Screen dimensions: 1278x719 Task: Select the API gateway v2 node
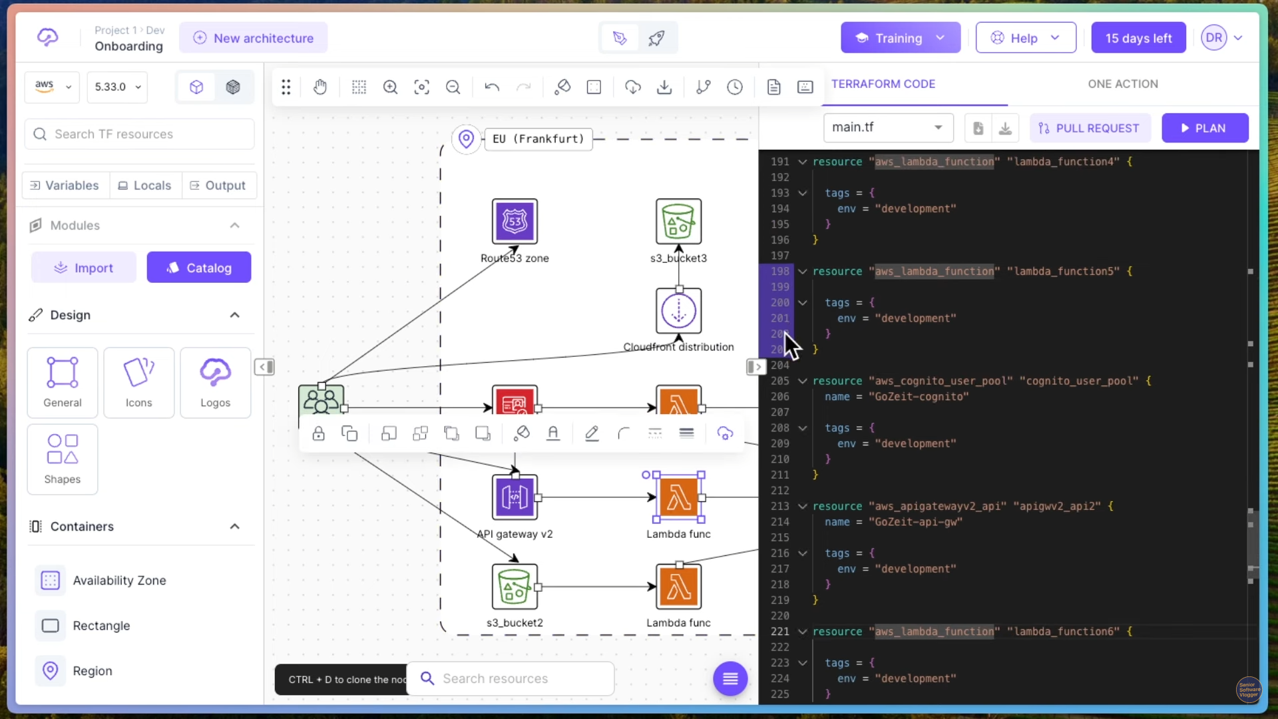pos(515,497)
